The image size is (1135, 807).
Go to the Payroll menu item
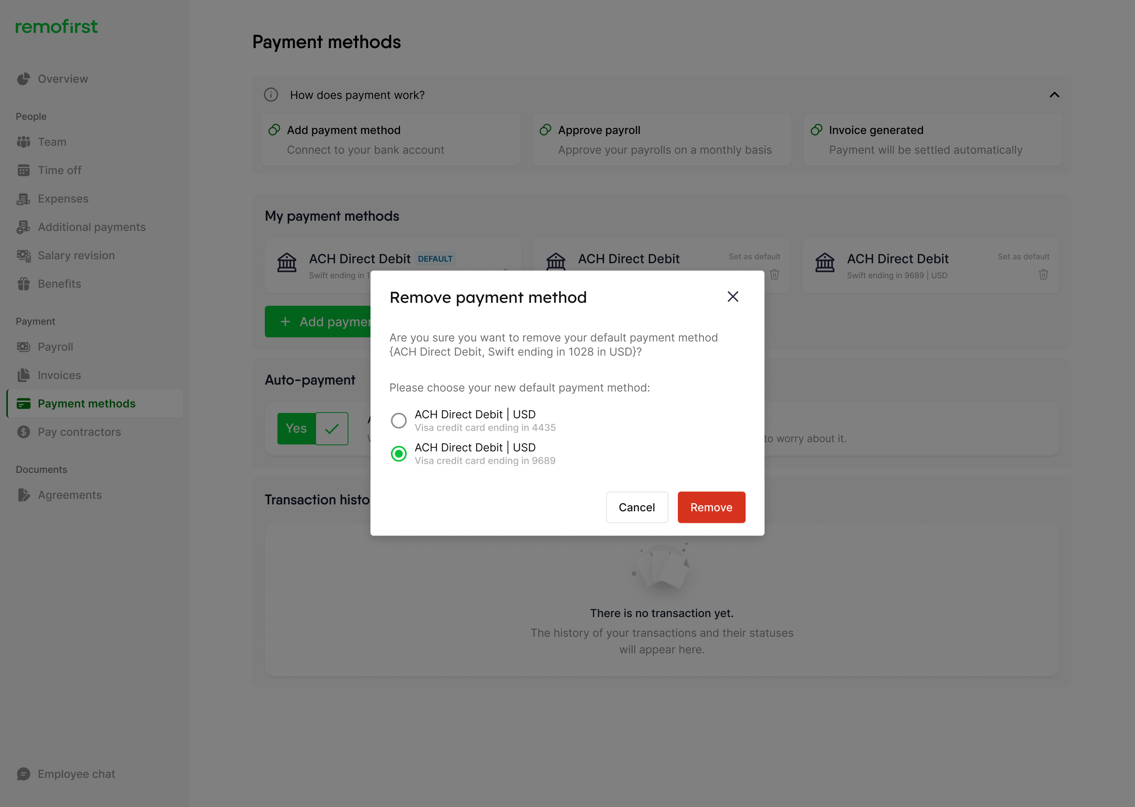pos(55,347)
